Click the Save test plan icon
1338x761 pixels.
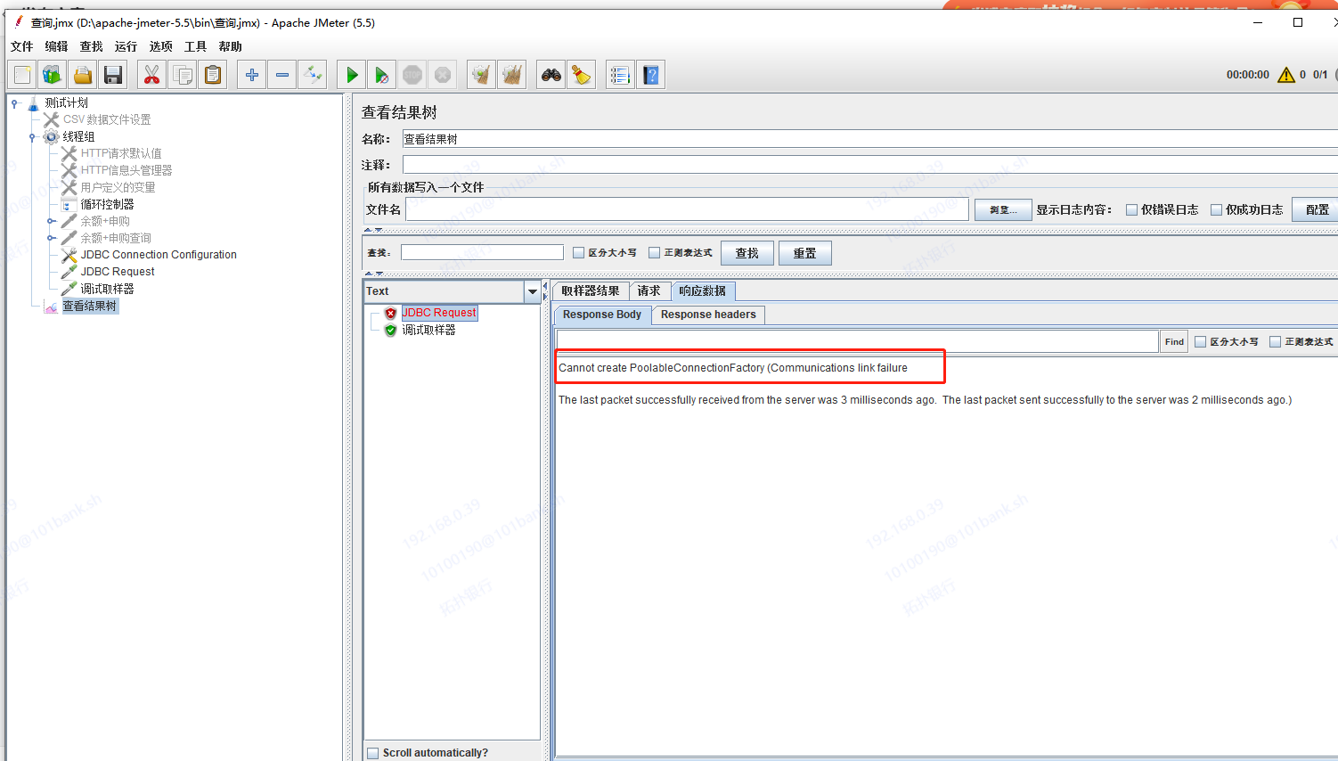click(x=113, y=74)
